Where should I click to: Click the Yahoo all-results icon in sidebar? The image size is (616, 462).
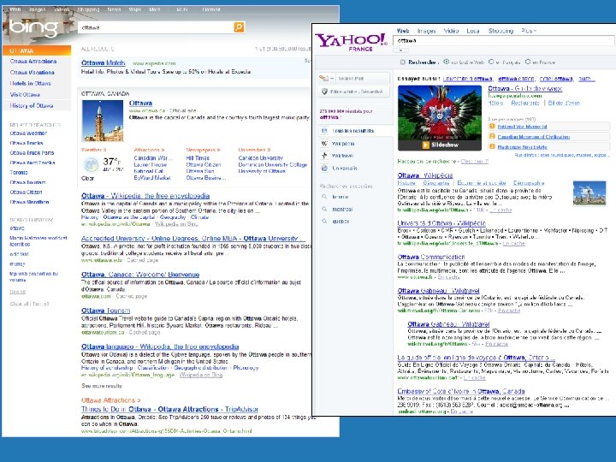click(324, 130)
